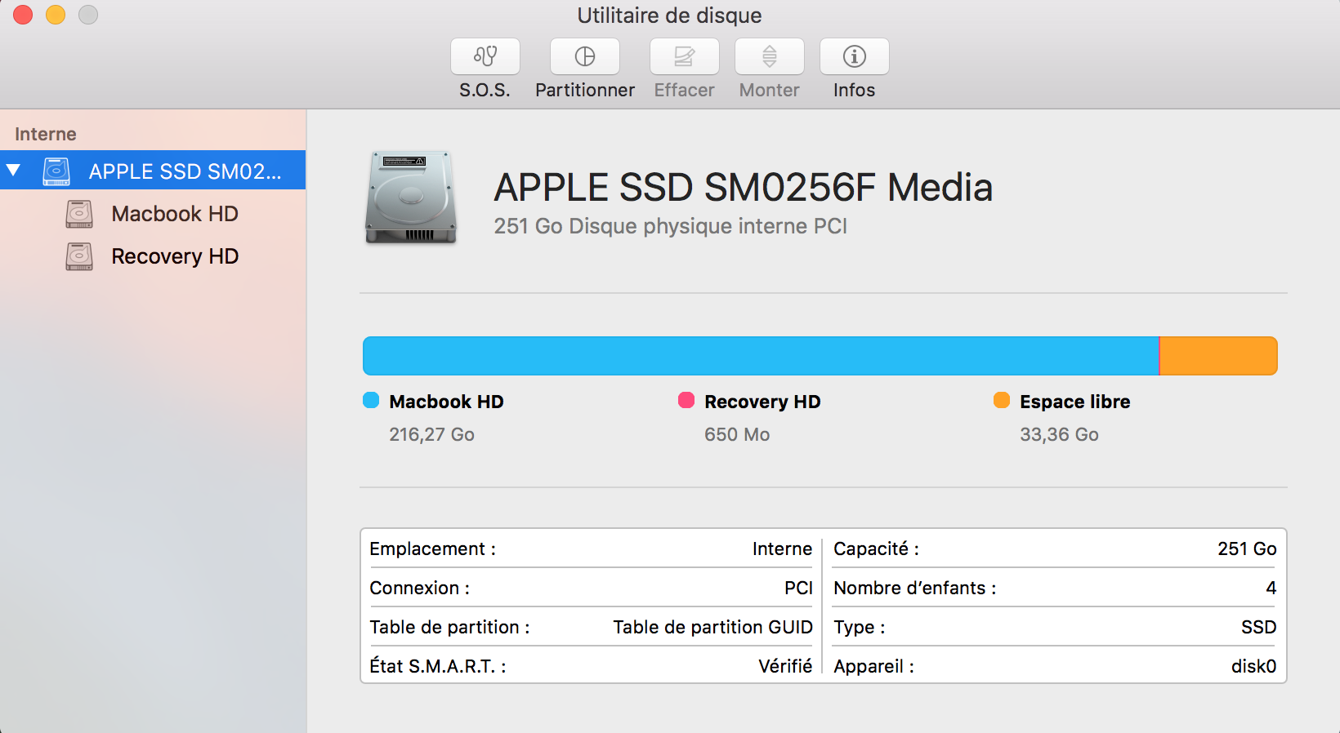Click the Effacer erase toolbar icon
This screenshot has height=733, width=1340.
(x=685, y=56)
